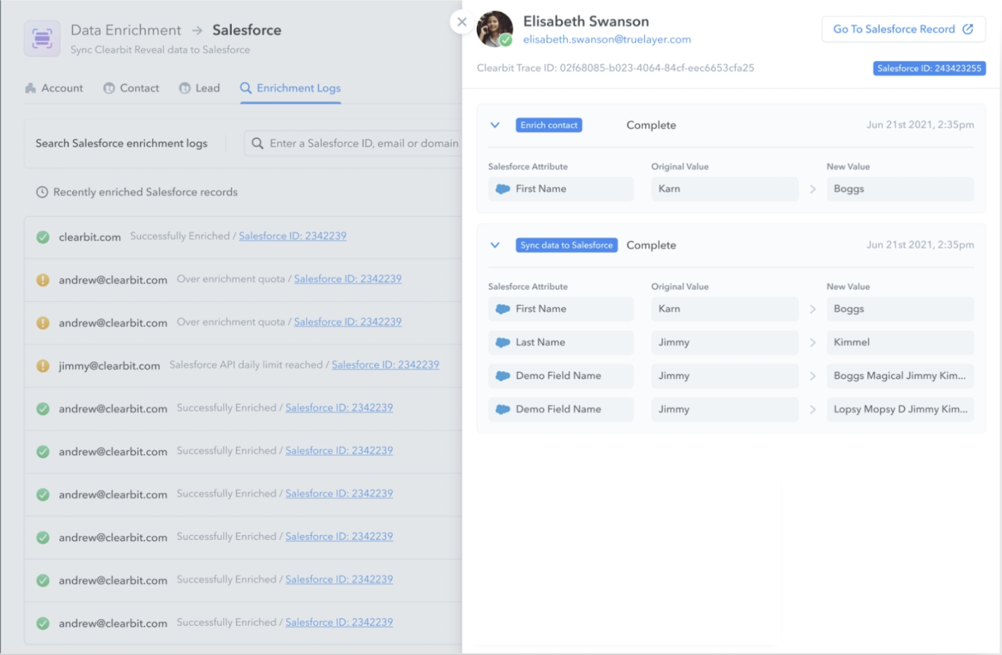
Task: Select the Enrichment Logs tab
Action: tap(291, 88)
